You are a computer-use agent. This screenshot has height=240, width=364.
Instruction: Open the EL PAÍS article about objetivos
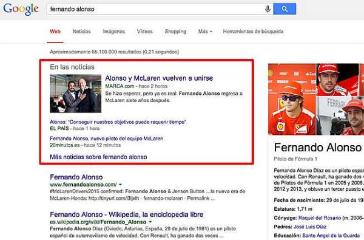(x=118, y=122)
